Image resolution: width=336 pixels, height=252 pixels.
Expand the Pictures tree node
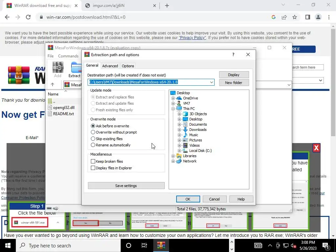(179, 140)
